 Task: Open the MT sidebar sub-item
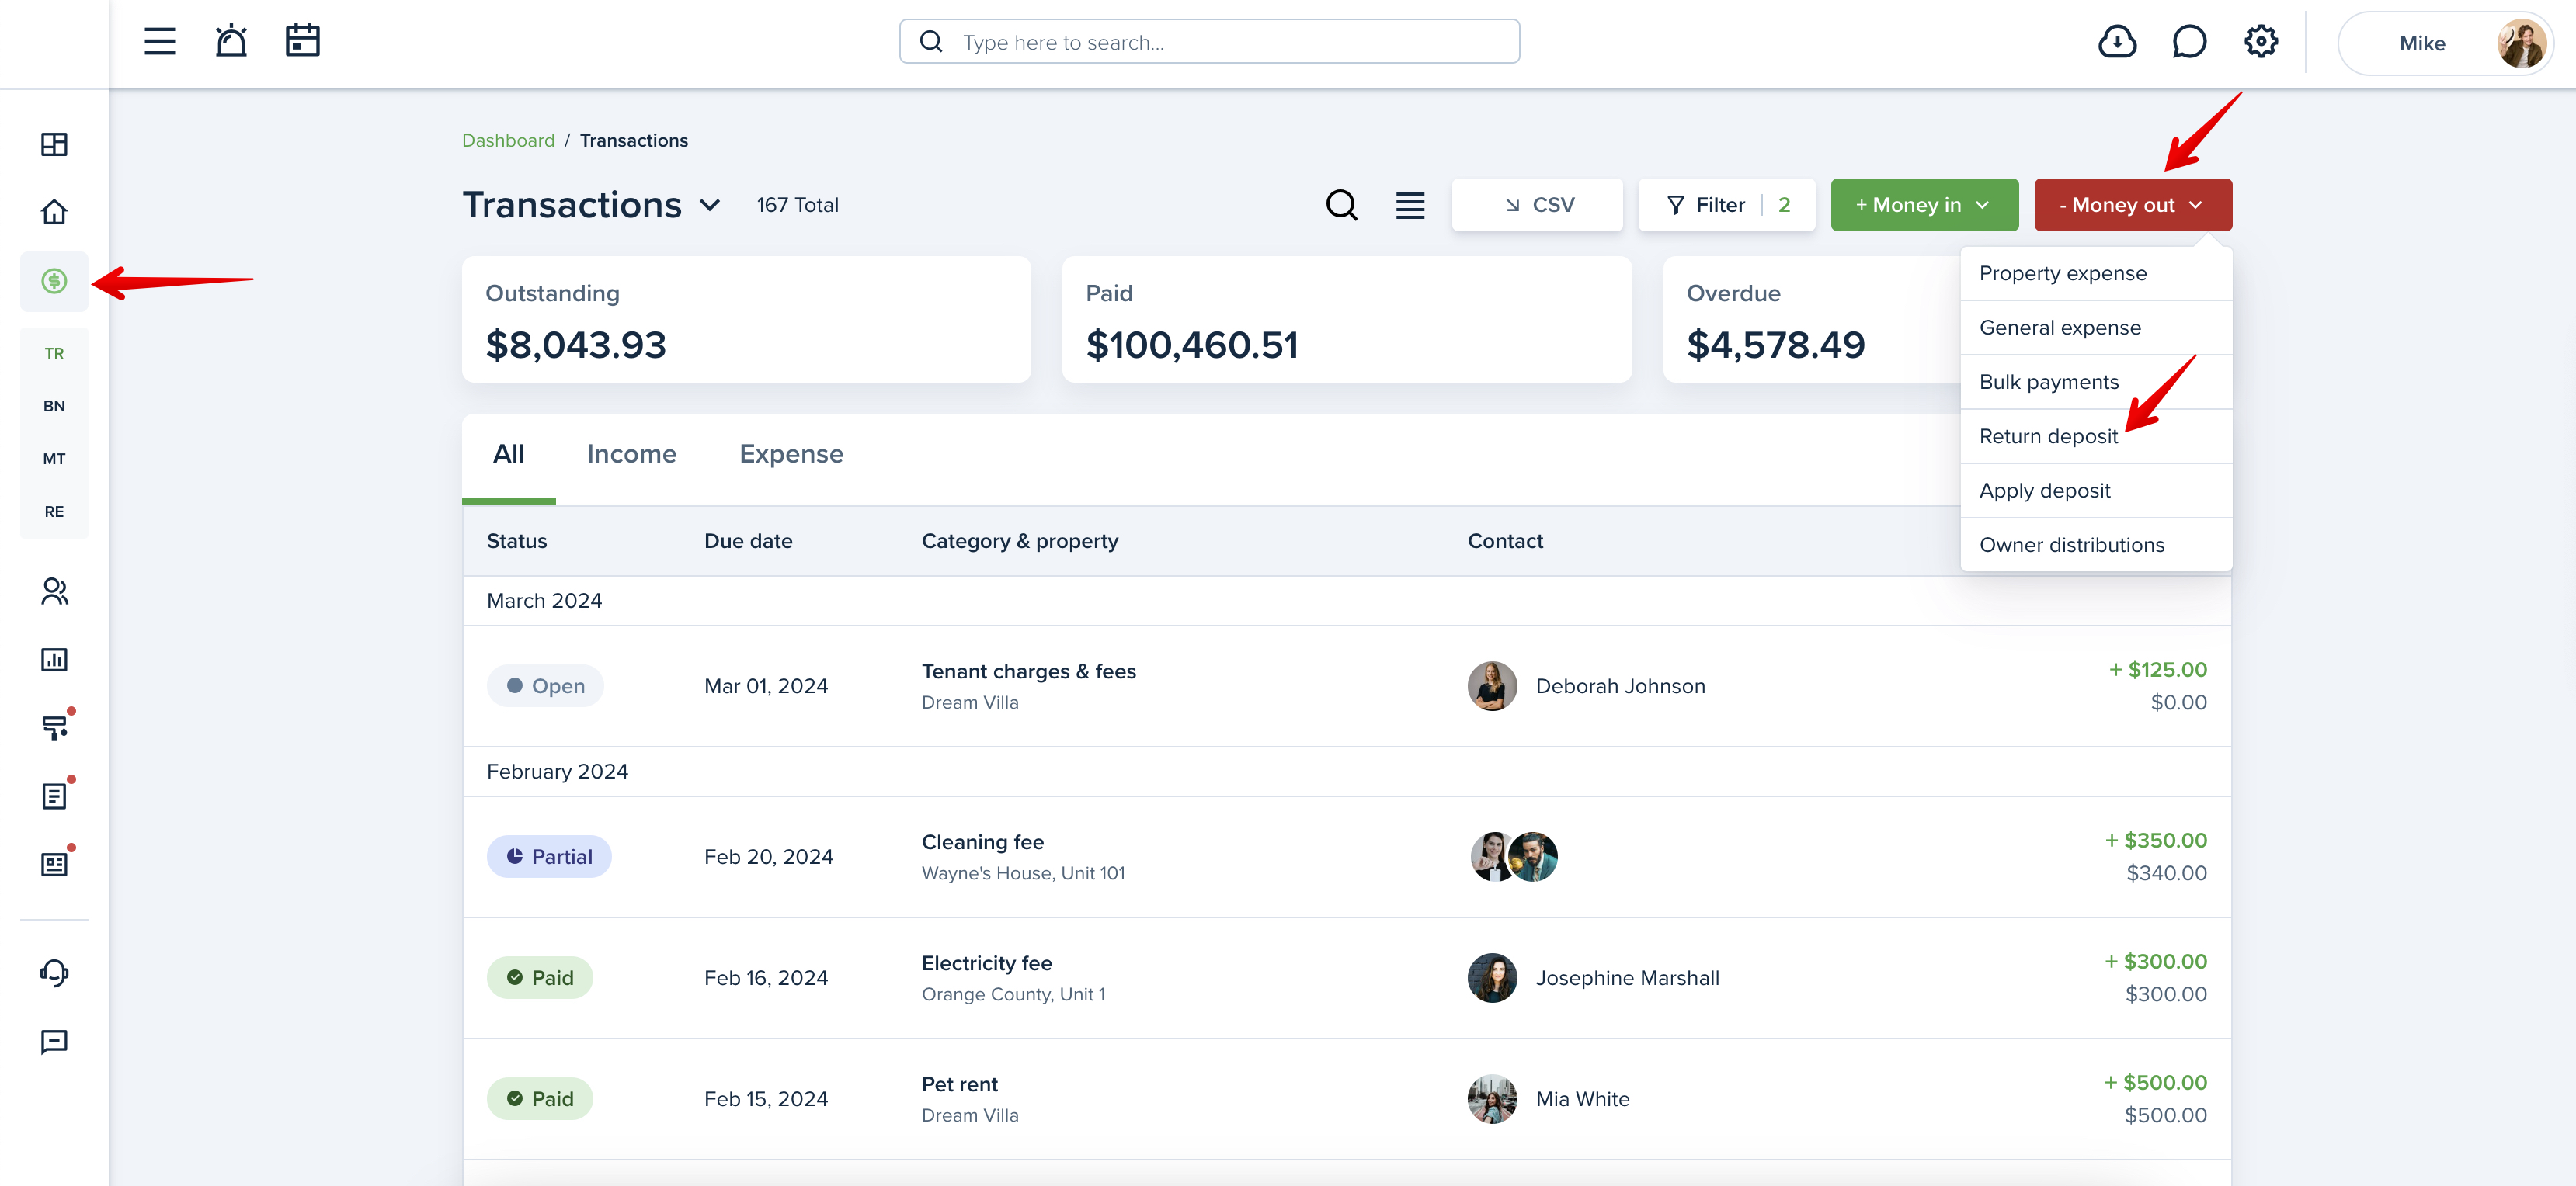[54, 459]
